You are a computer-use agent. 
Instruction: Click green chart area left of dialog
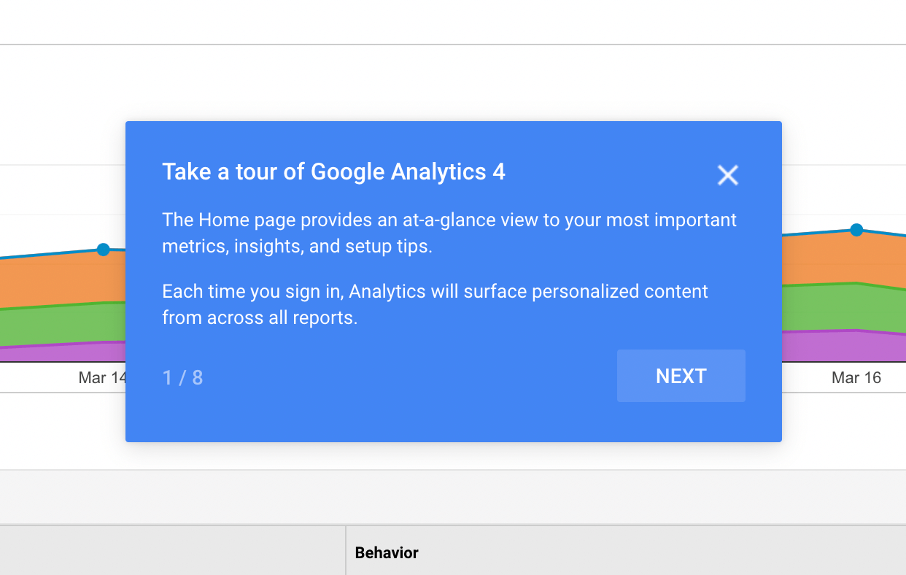click(x=58, y=323)
